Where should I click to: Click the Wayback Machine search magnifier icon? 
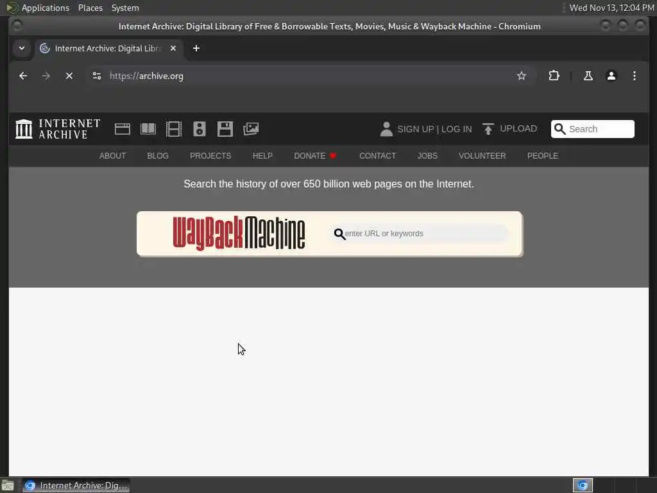339,234
